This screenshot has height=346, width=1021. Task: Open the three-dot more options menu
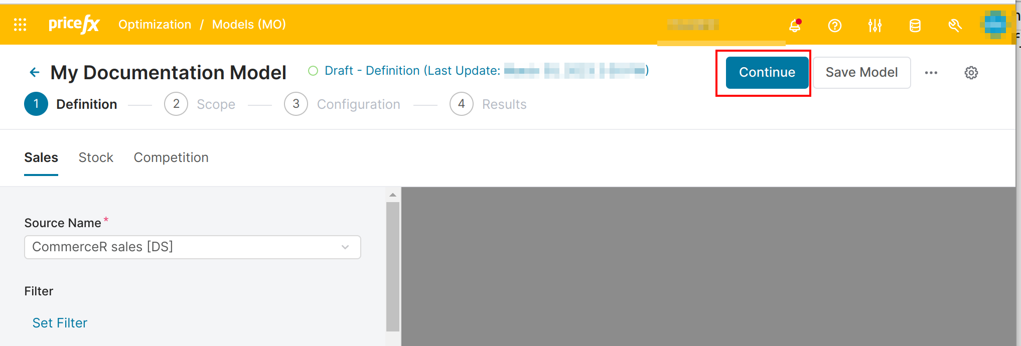pyautogui.click(x=931, y=73)
